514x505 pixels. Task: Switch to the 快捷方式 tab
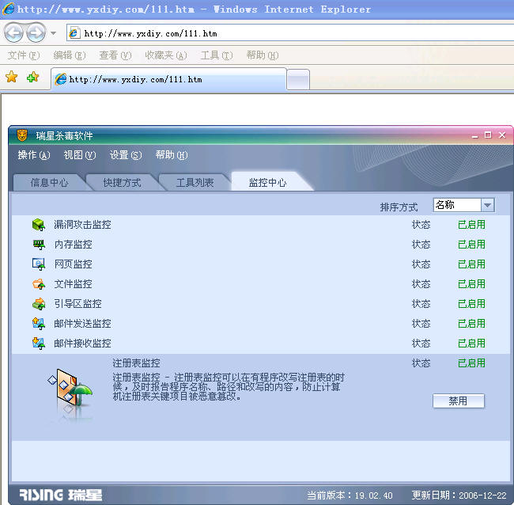tap(123, 182)
